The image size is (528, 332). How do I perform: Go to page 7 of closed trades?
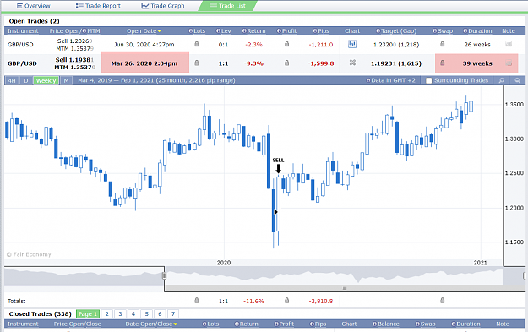pos(173,313)
